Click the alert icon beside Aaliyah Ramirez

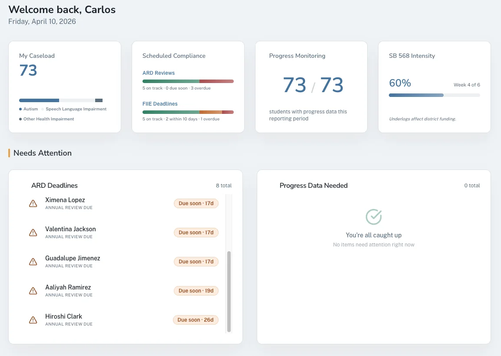(33, 290)
